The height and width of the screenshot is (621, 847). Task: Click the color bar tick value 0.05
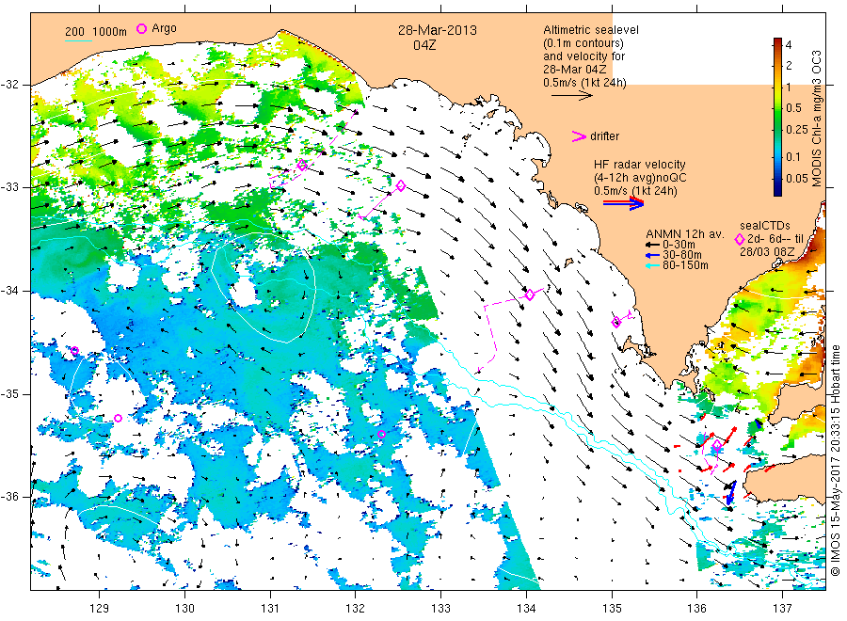pyautogui.click(x=797, y=178)
